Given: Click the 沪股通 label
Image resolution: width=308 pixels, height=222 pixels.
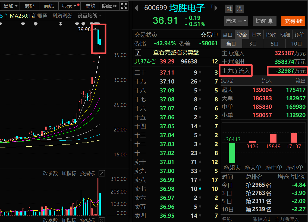Looking at the screenshot, I should pyautogui.click(x=40, y=16).
